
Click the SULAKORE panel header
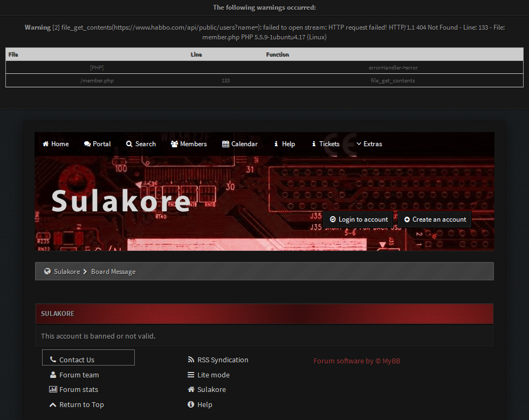(x=264, y=314)
